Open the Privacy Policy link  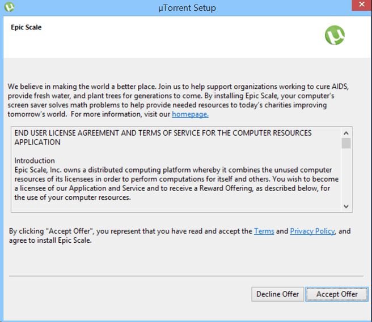click(312, 231)
